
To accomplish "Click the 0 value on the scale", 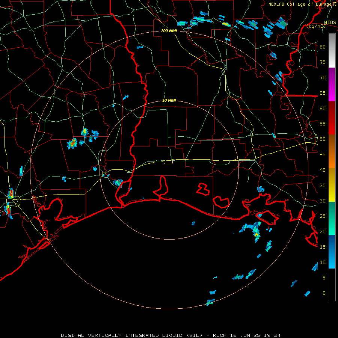I will pyautogui.click(x=324, y=293).
